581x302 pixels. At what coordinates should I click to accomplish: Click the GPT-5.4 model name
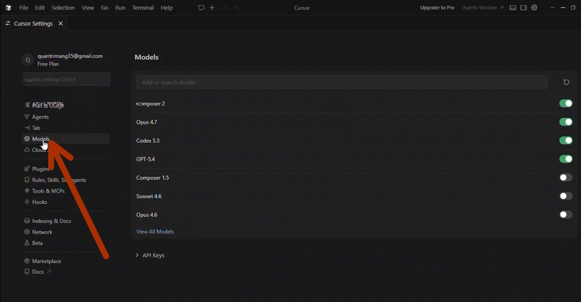pyautogui.click(x=146, y=159)
